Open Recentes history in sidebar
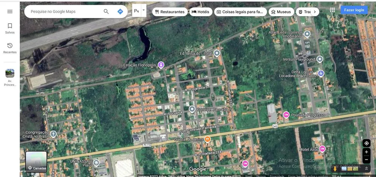This screenshot has width=376, height=177. click(x=10, y=48)
